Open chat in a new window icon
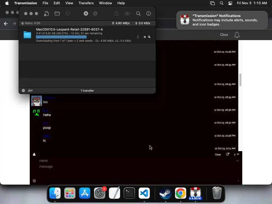272x204 pixels. pyautogui.click(x=228, y=154)
